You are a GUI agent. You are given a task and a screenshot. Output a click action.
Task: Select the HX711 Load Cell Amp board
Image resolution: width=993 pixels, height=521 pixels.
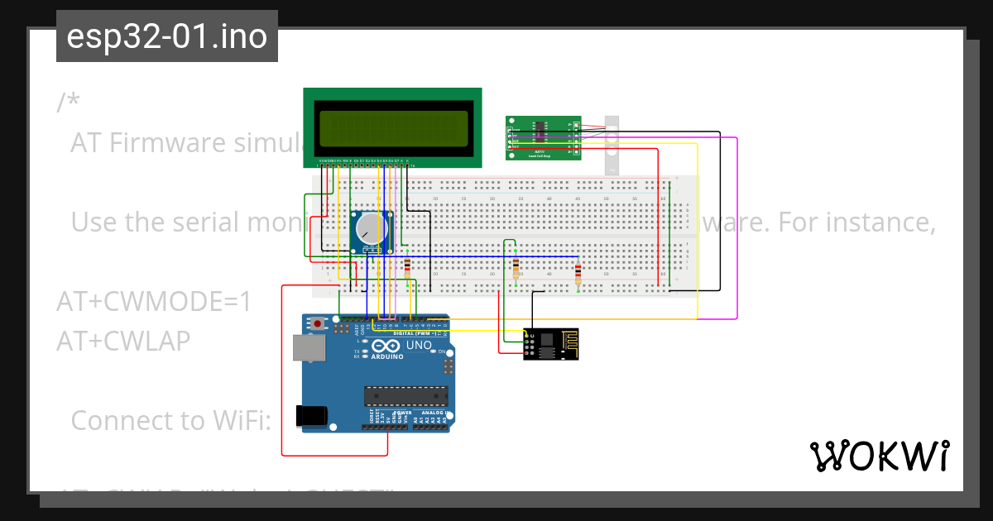coord(543,136)
